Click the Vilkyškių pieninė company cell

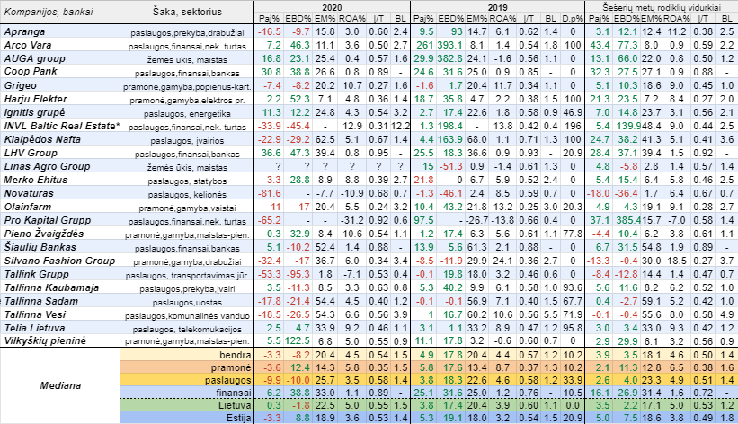point(45,341)
